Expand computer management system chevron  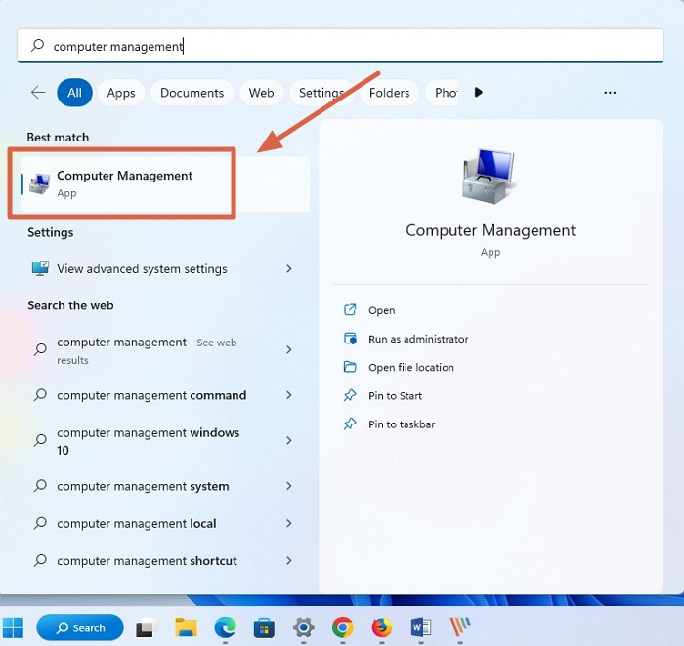(289, 486)
